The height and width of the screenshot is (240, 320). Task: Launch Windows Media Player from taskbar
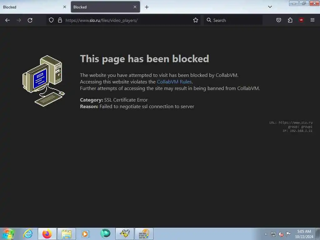pos(86,234)
